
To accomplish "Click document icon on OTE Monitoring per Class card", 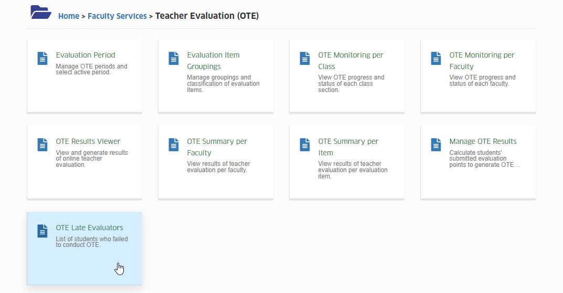I will (x=304, y=59).
